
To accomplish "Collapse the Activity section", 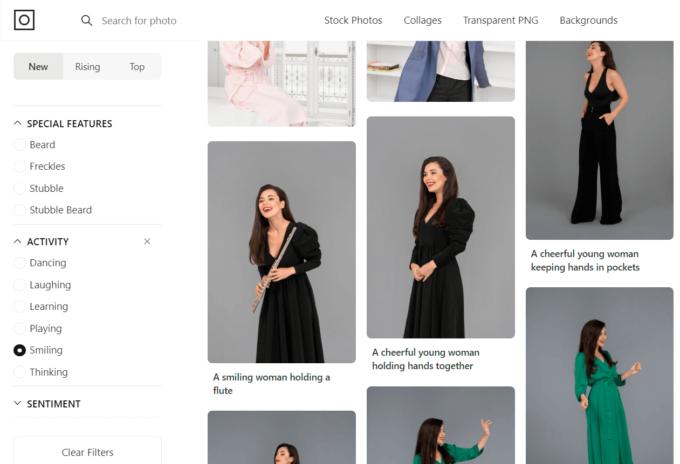I will [17, 241].
